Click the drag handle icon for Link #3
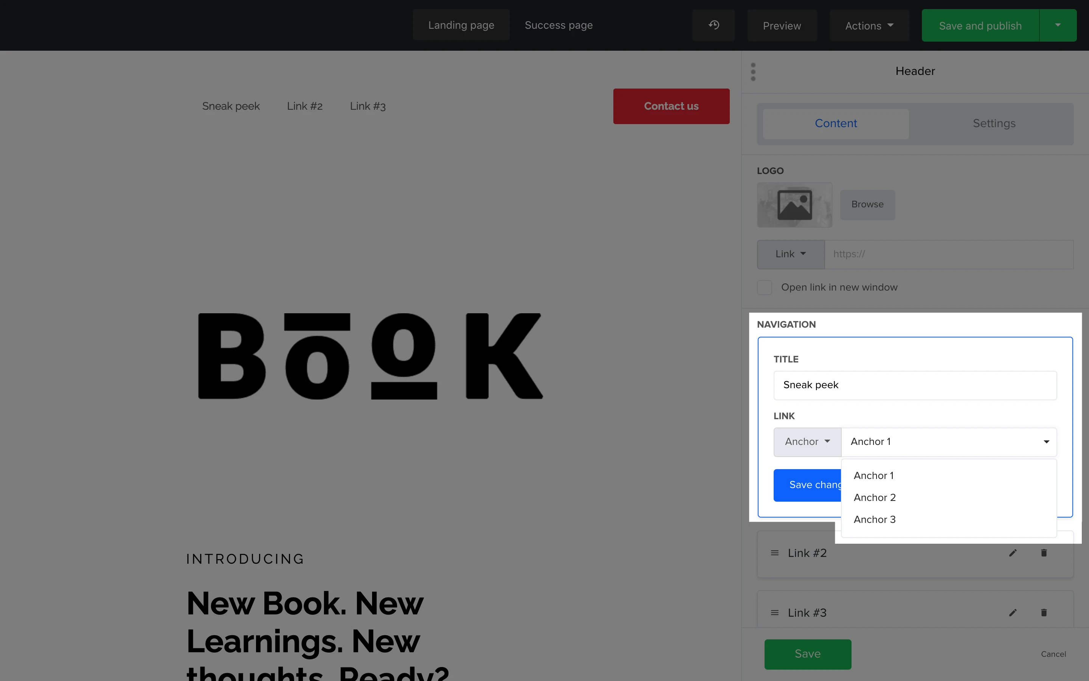 pyautogui.click(x=774, y=613)
